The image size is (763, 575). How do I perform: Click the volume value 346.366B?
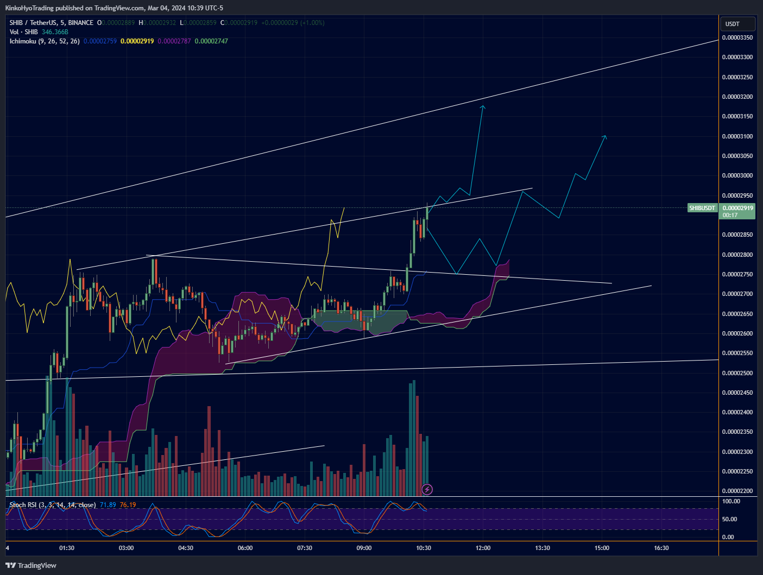click(55, 32)
